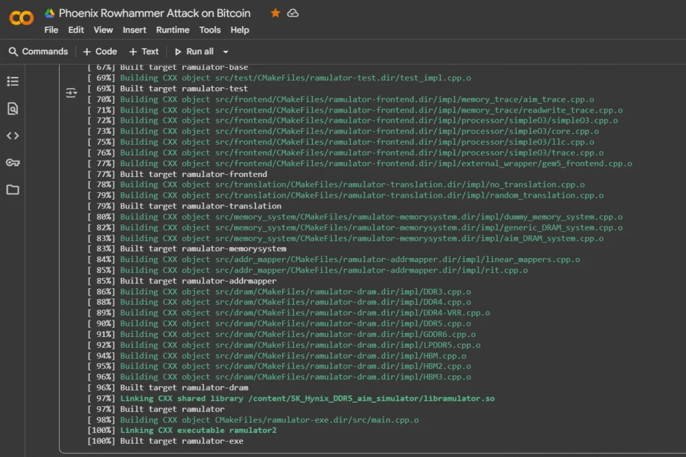Click the DDR5.cpp.o build output line

point(279,324)
